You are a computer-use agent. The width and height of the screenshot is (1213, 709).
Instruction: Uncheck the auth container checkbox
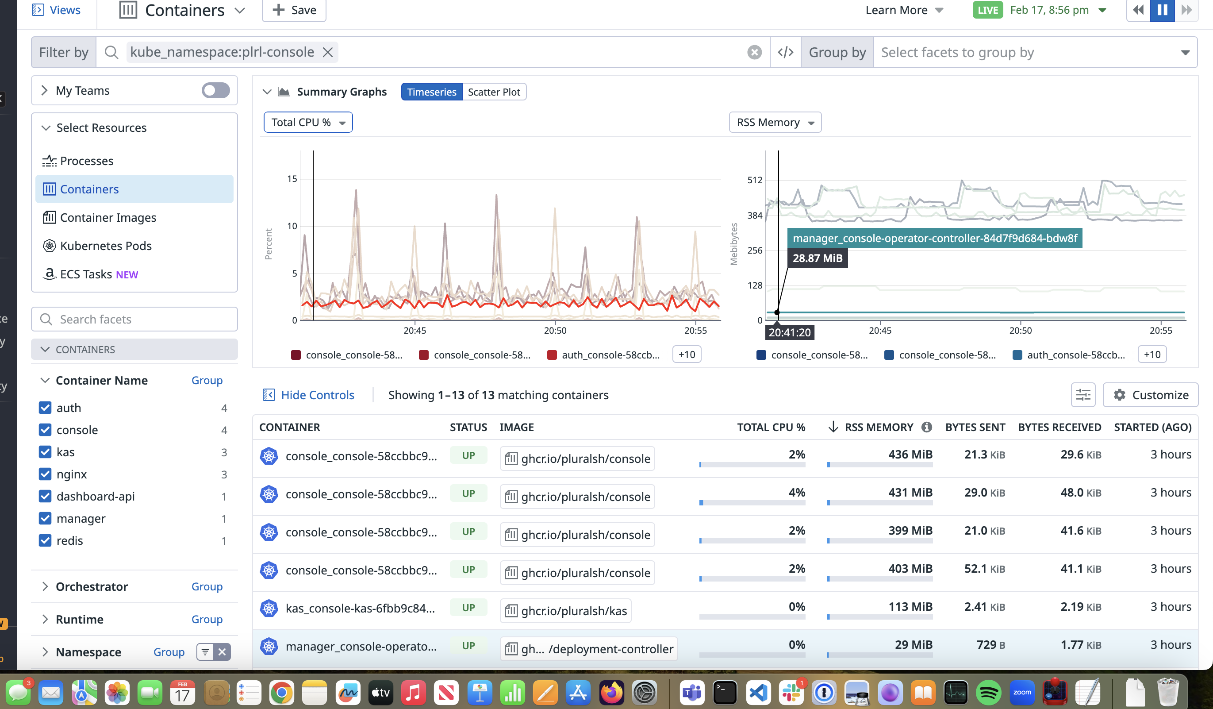45,408
